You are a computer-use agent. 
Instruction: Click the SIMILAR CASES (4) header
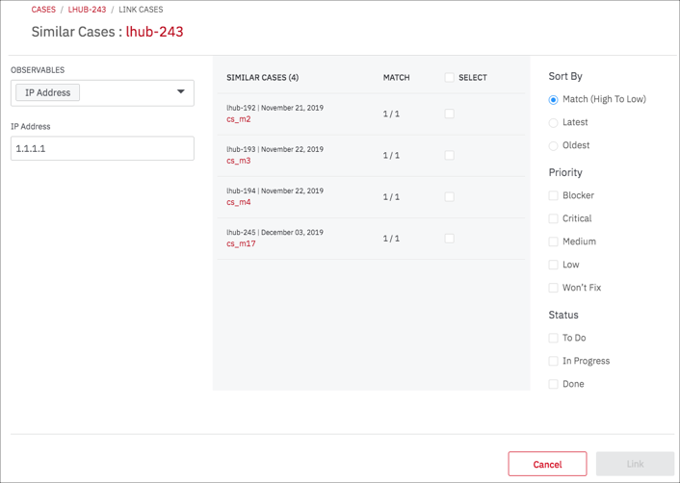pyautogui.click(x=262, y=78)
